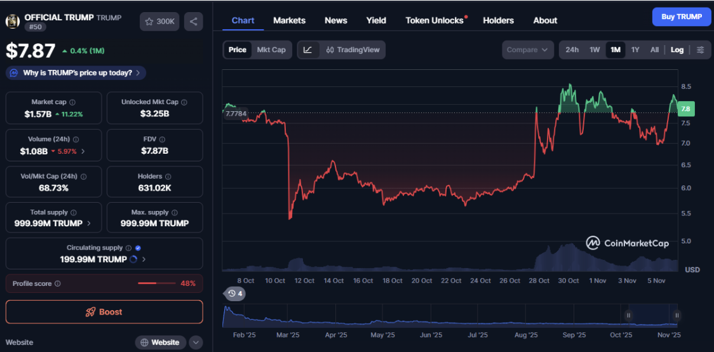Image resolution: width=714 pixels, height=352 pixels.
Task: Set chart range to 1M
Action: pyautogui.click(x=616, y=50)
